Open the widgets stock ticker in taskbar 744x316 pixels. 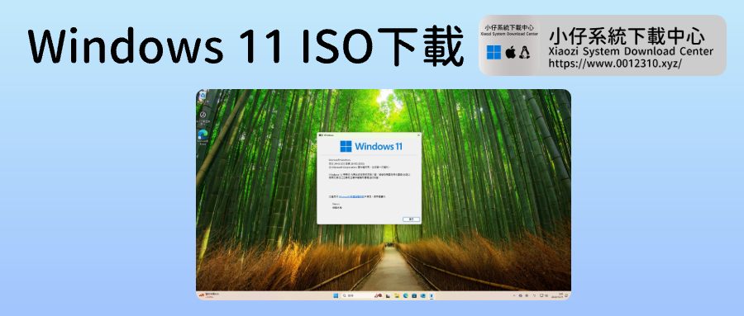pos(209,295)
